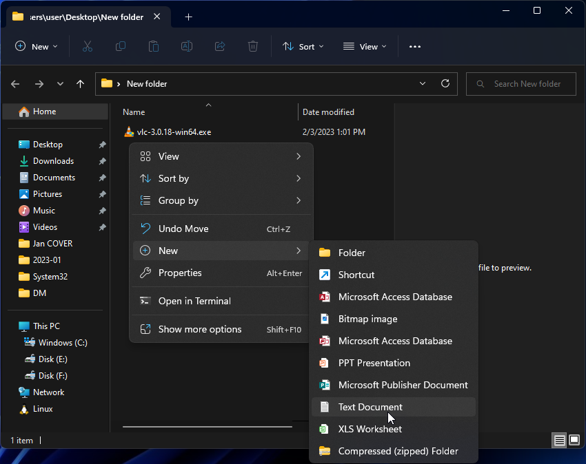Select Show more options menu entry
The image size is (586, 464).
point(200,329)
